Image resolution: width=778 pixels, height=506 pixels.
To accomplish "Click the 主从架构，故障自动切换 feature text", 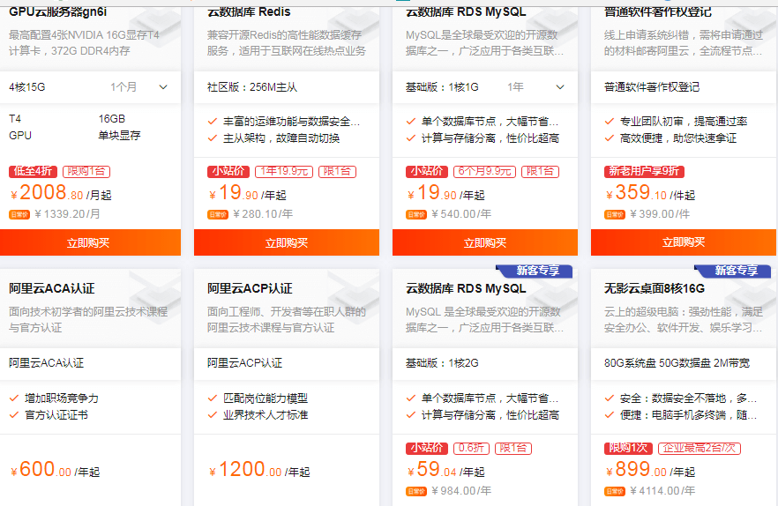I will click(281, 138).
